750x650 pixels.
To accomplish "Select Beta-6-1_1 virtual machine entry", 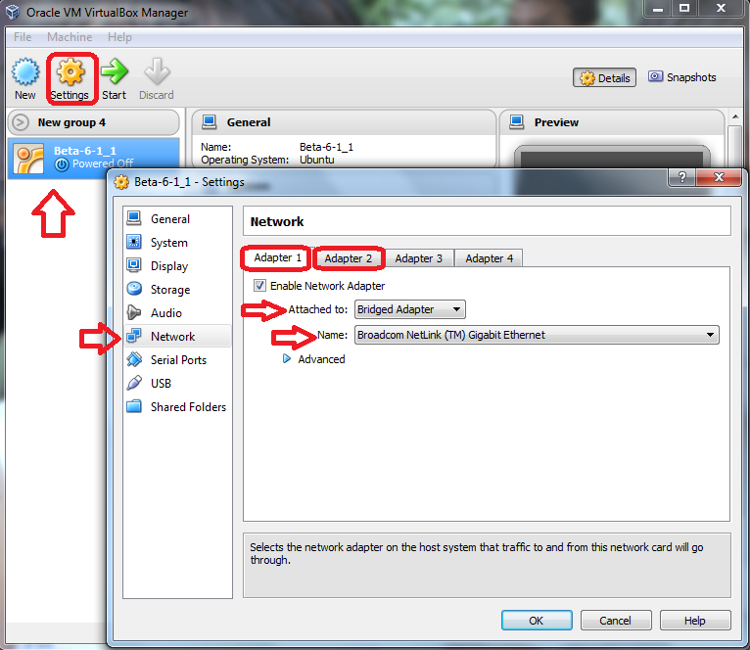I will coord(94,158).
